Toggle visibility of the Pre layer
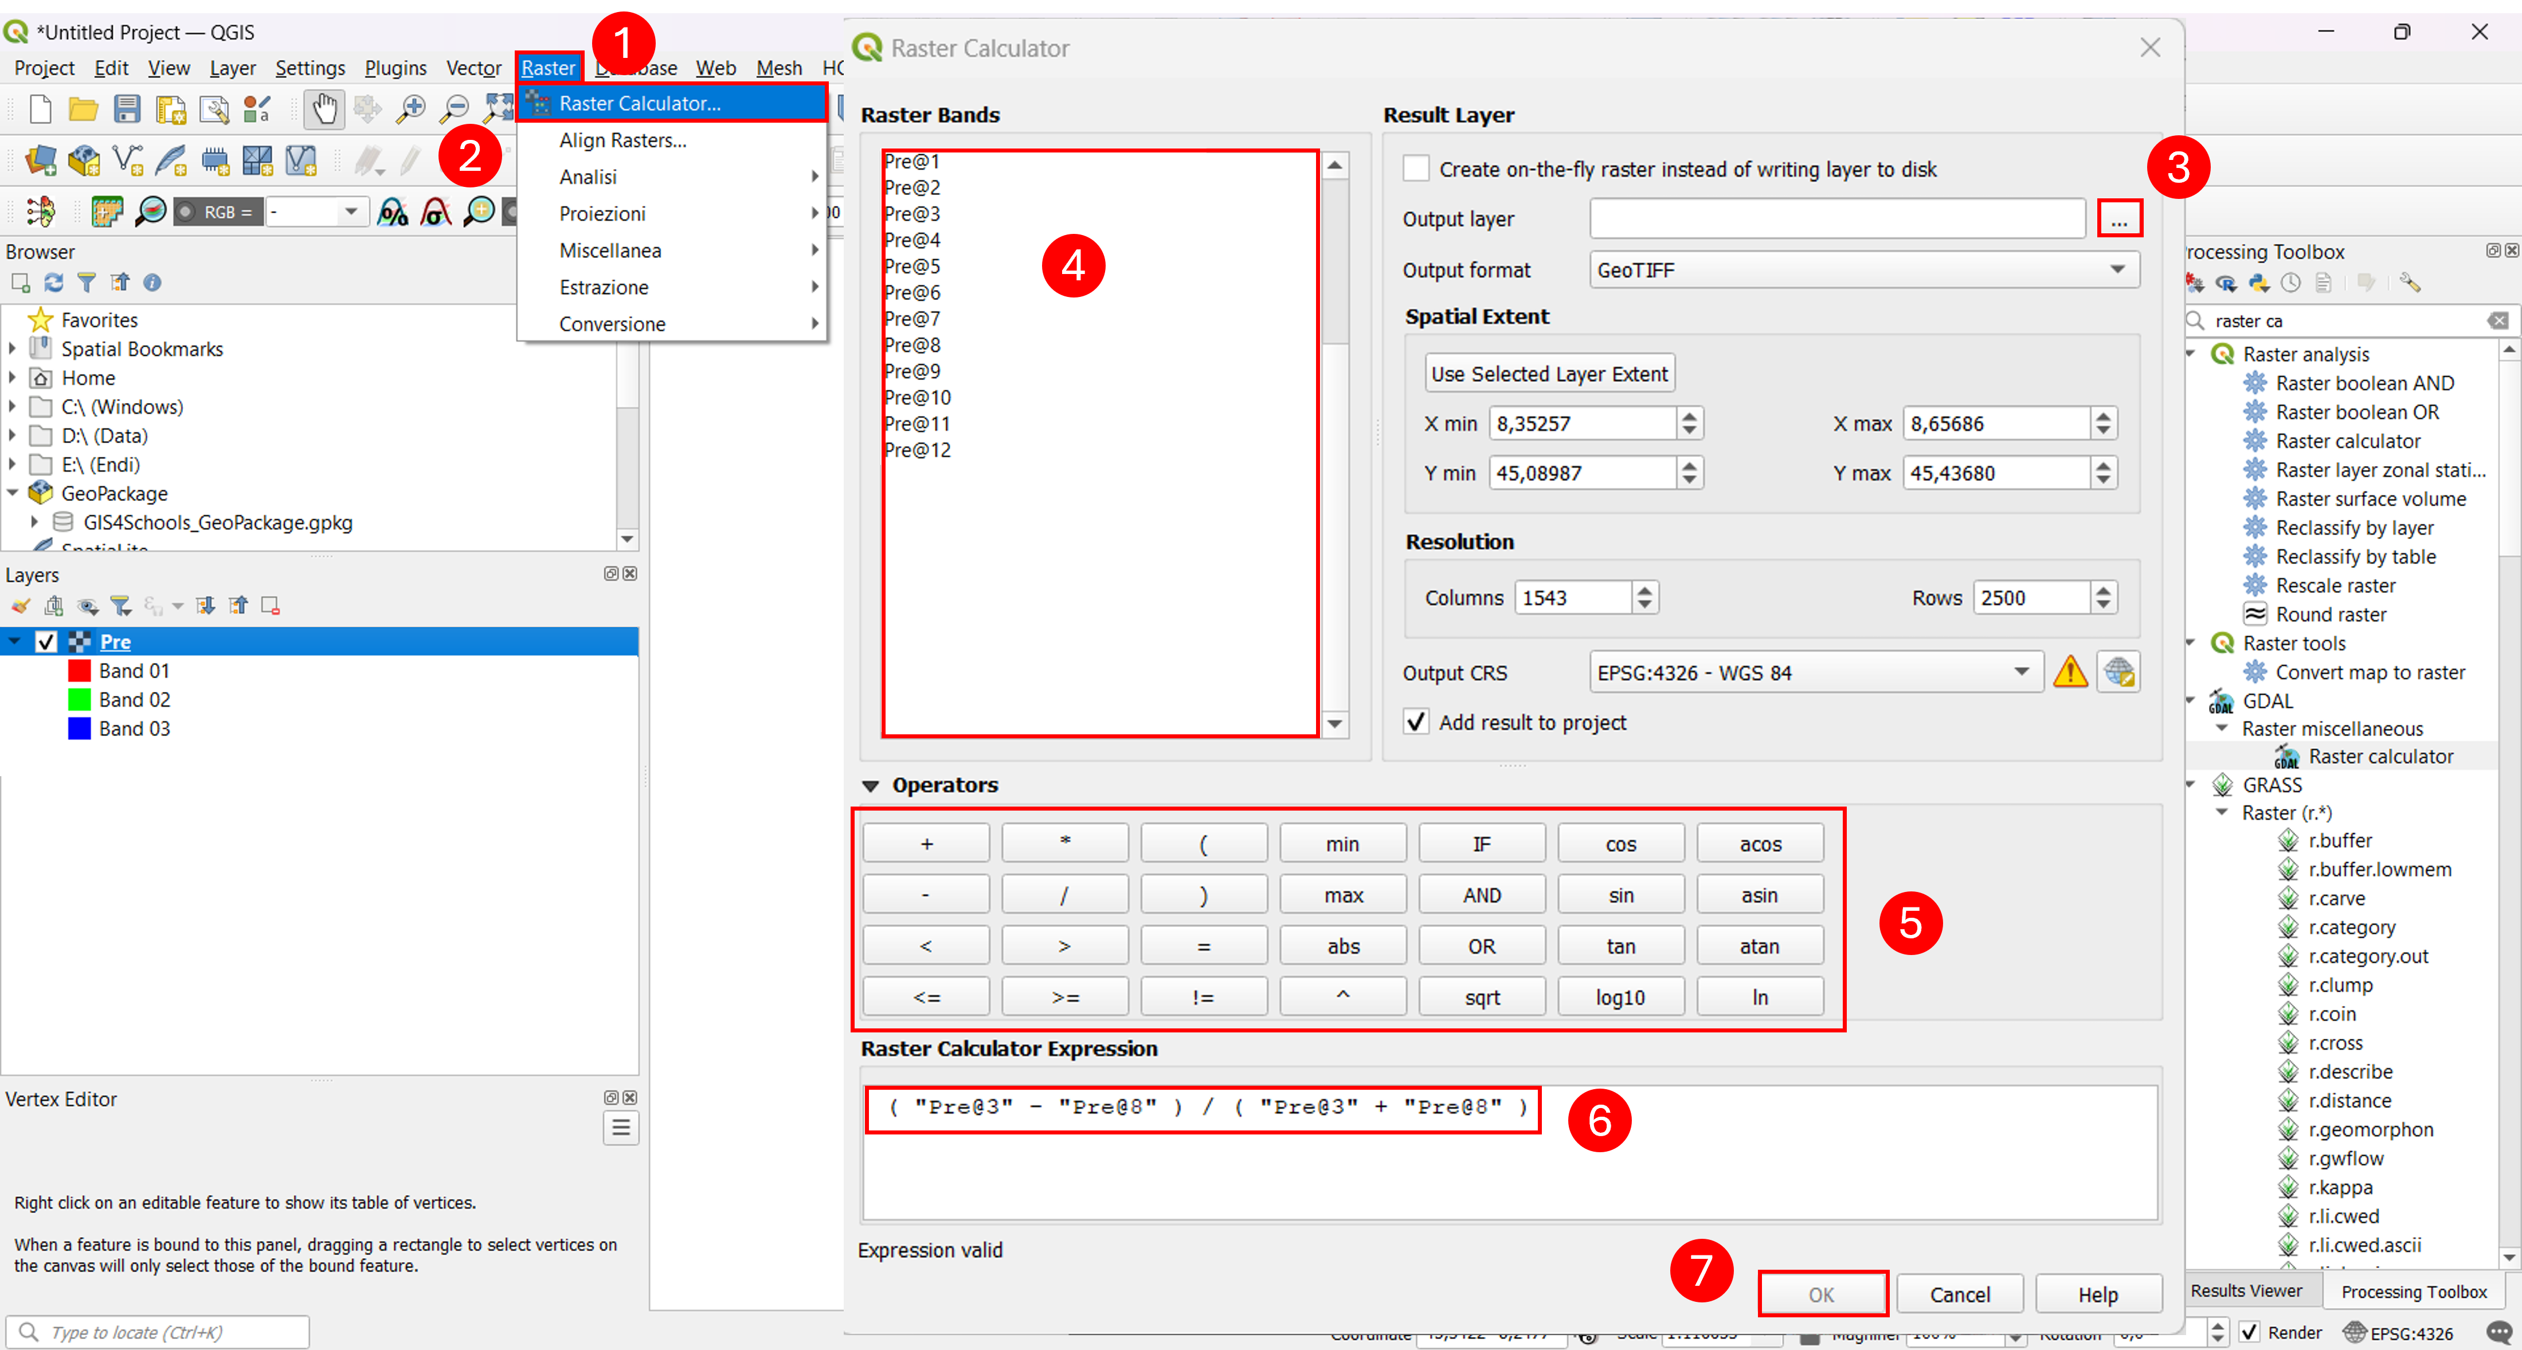 coord(46,641)
